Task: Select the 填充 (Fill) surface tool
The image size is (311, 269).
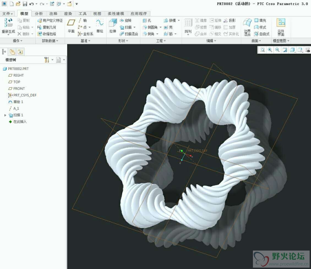Action: tap(260, 20)
